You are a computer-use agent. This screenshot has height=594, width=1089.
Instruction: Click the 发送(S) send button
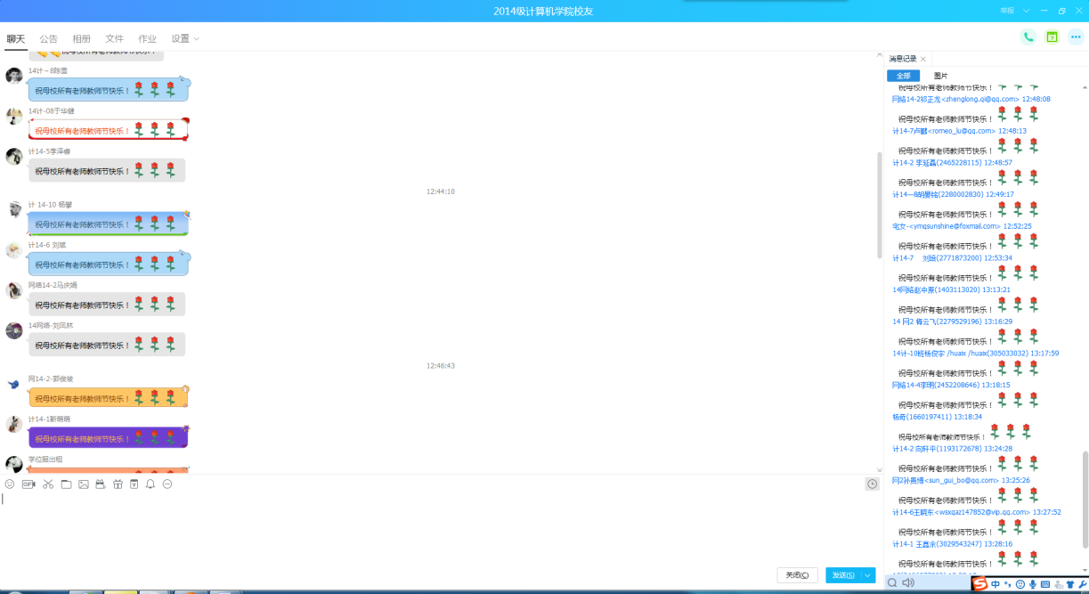[843, 575]
